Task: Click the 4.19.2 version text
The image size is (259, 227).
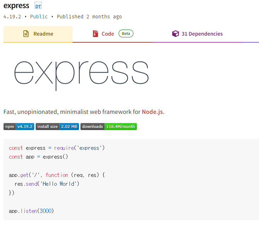Action: click(x=12, y=17)
